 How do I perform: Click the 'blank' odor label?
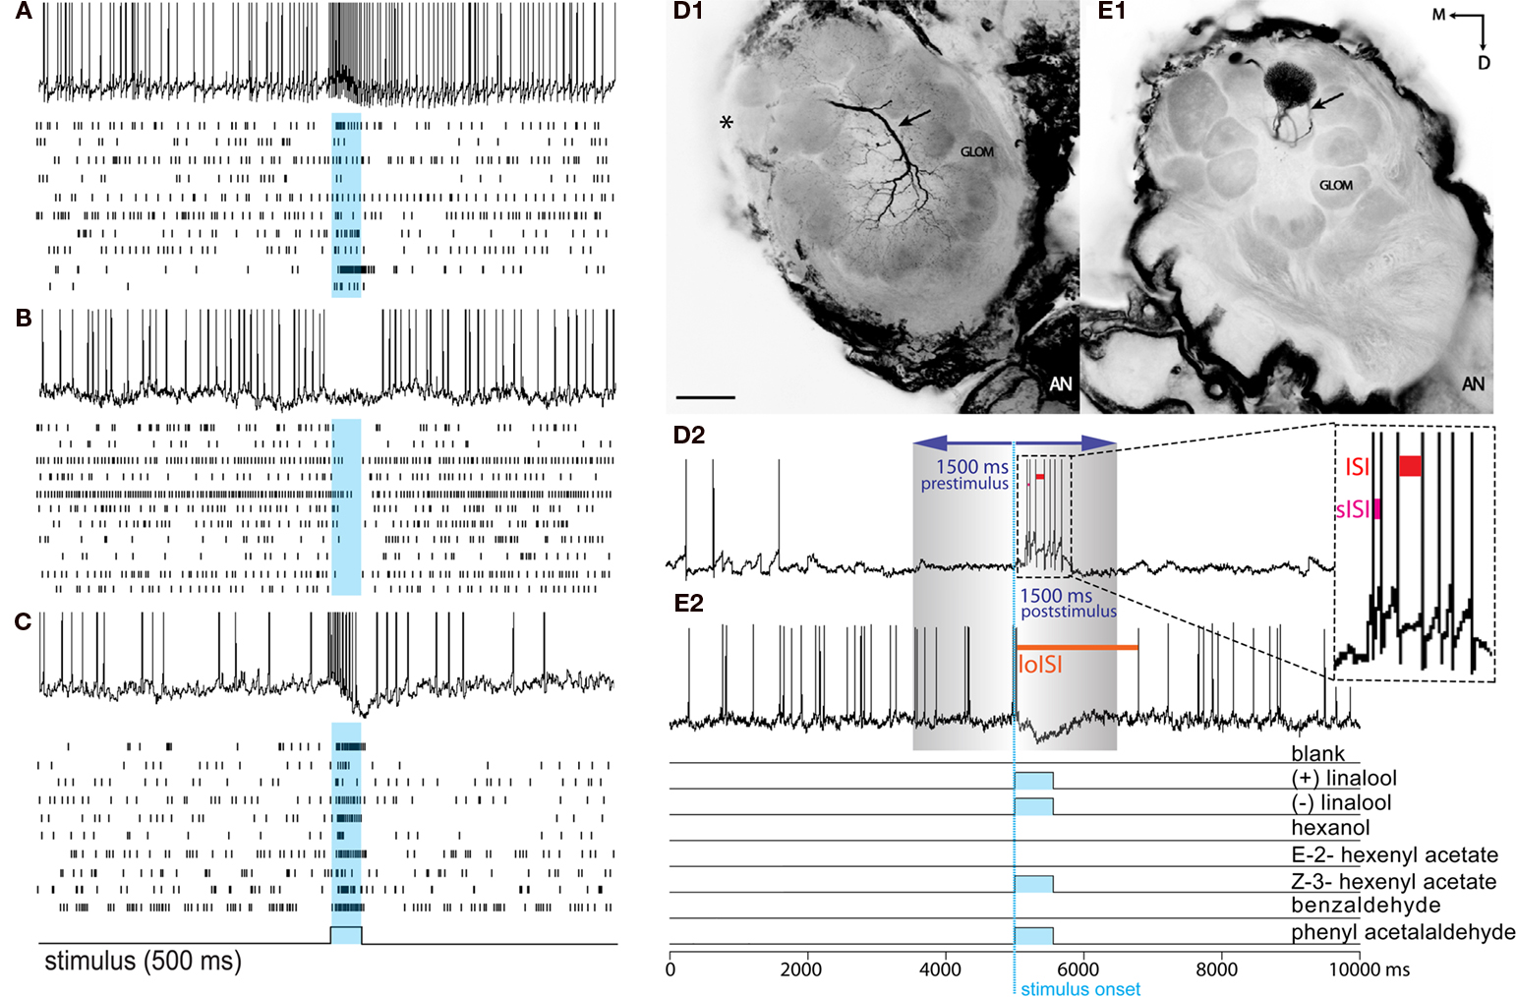[x=1318, y=754]
